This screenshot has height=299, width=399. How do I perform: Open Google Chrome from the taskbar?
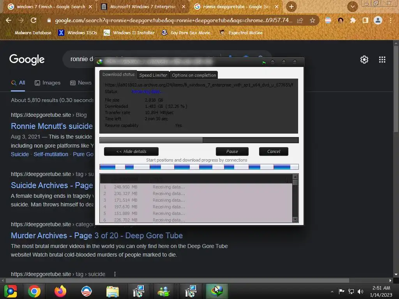(34, 291)
